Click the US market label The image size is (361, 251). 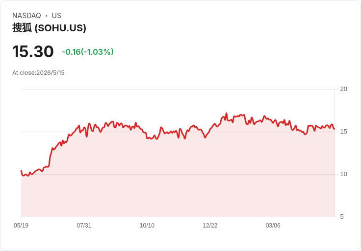tap(56, 16)
